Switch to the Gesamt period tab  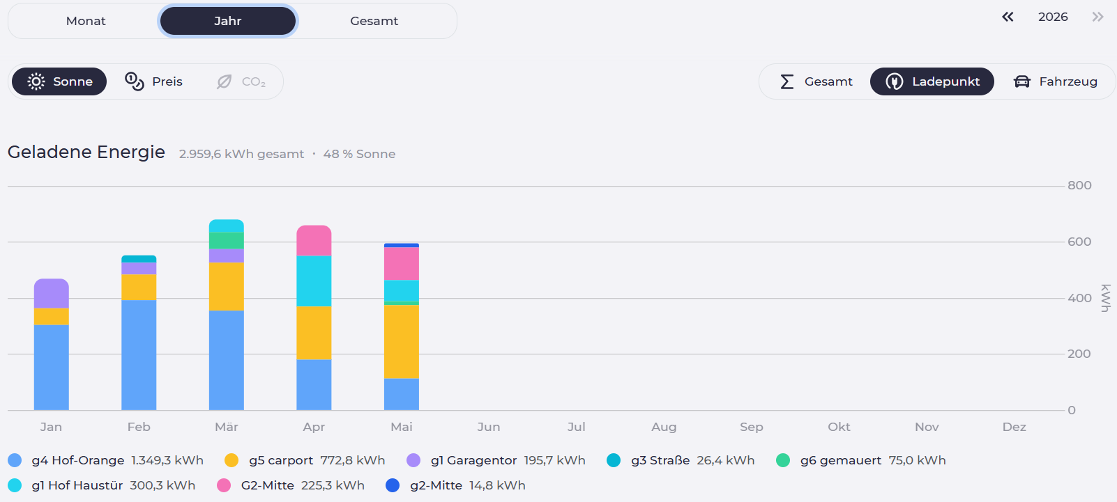374,21
